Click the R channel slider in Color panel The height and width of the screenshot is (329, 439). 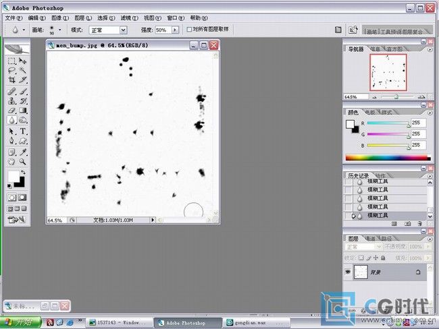click(388, 123)
